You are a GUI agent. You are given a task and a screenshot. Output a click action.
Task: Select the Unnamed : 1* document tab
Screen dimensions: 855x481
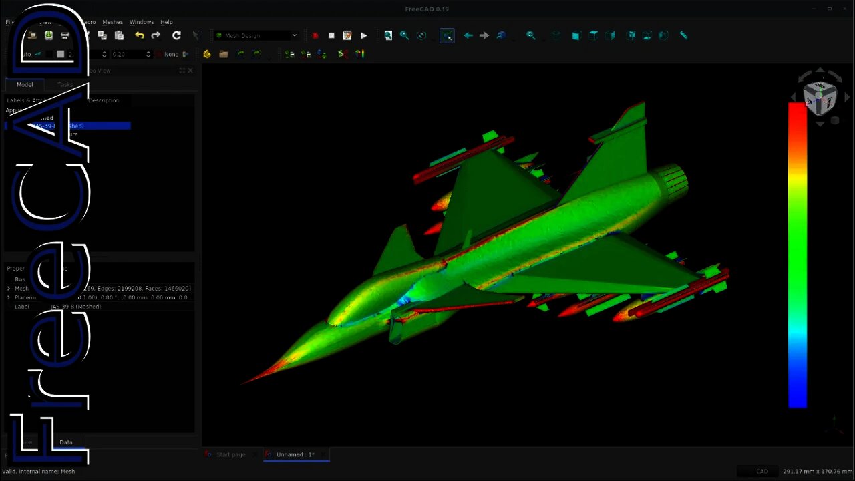click(296, 454)
